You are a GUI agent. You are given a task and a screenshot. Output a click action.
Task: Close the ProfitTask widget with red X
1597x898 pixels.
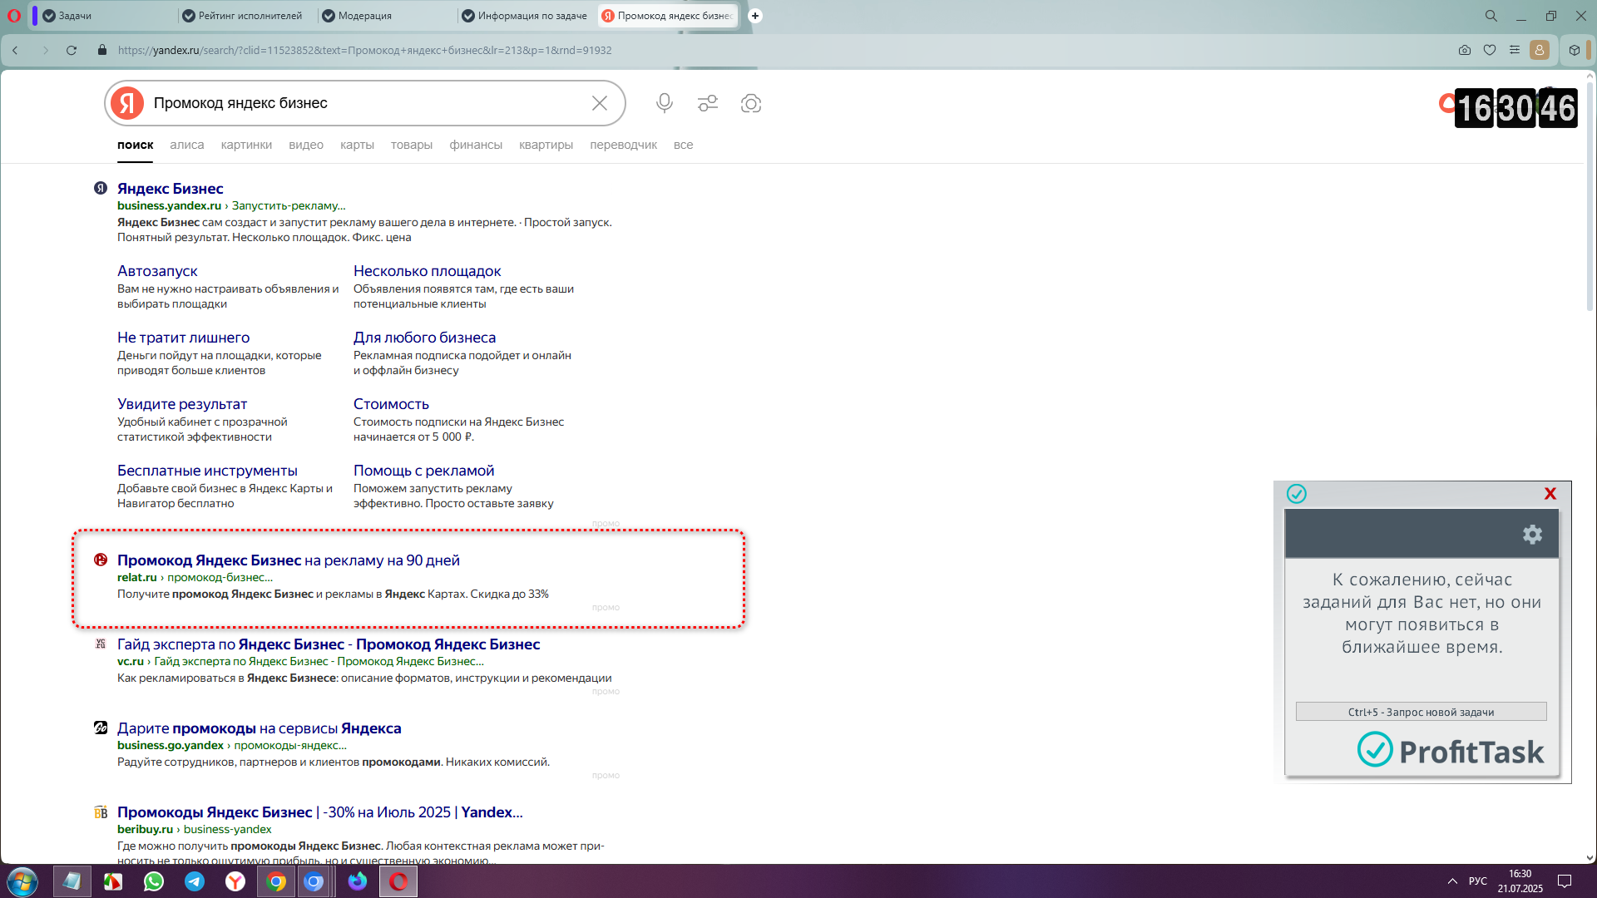click(1550, 494)
